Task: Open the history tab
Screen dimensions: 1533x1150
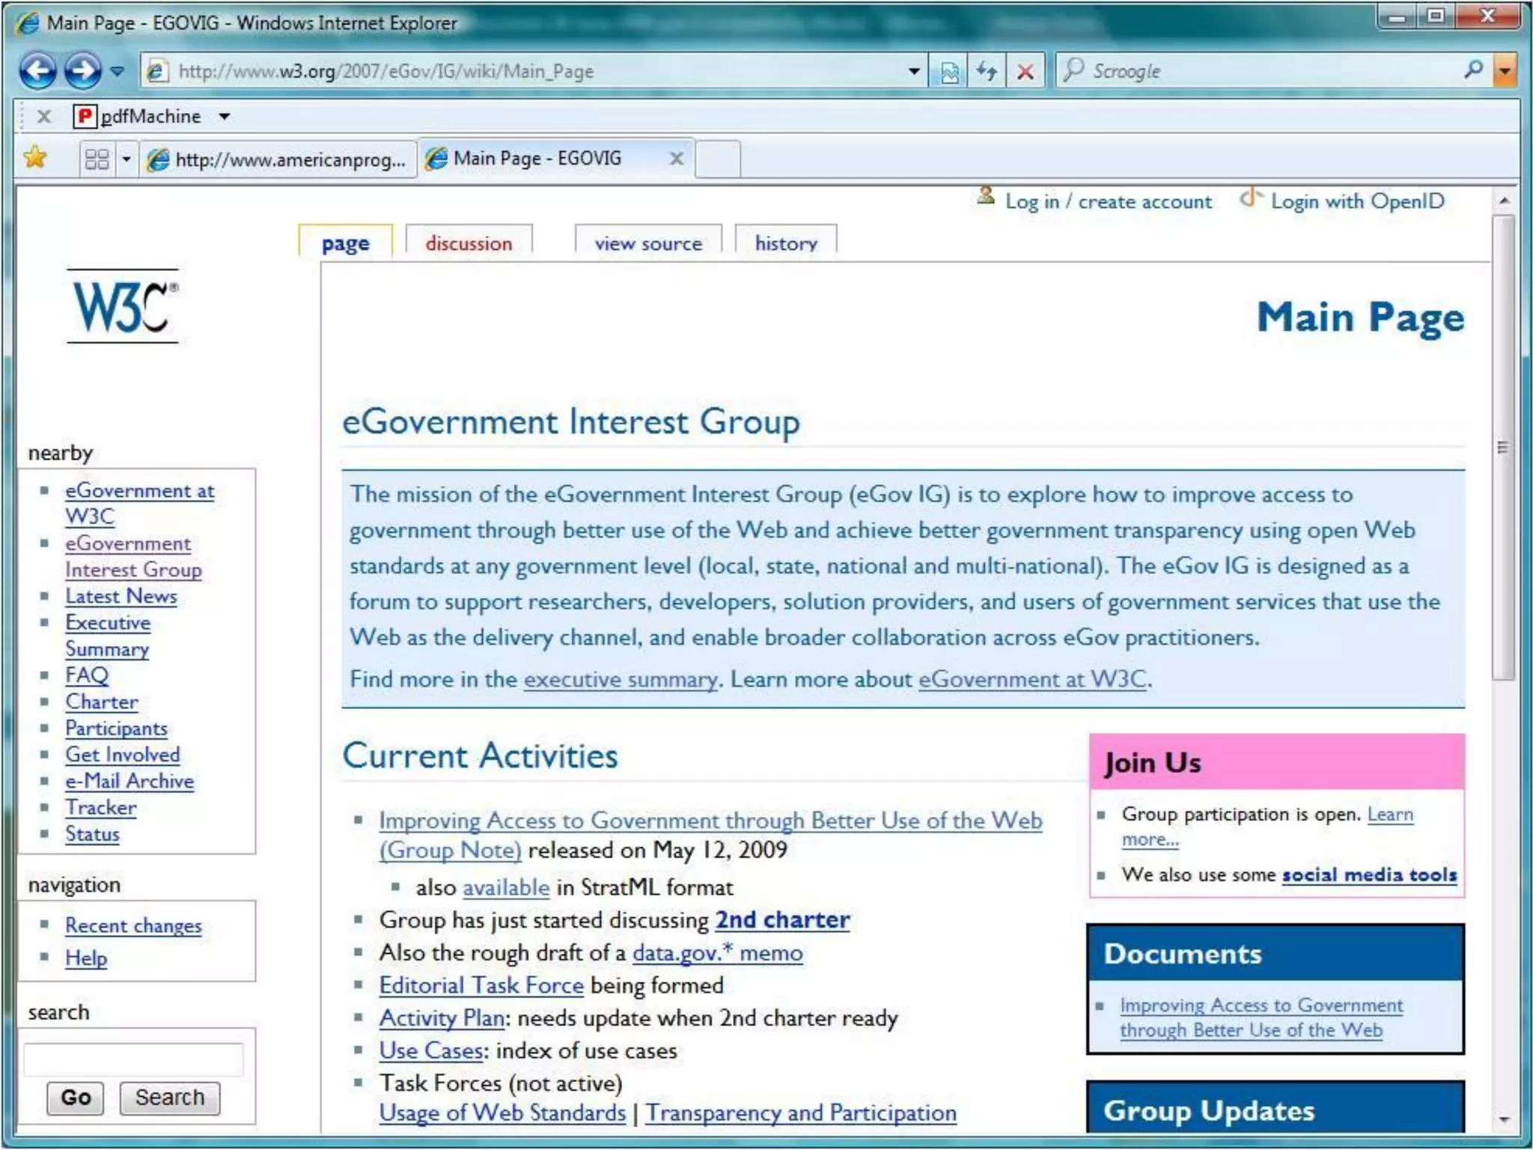Action: [785, 243]
